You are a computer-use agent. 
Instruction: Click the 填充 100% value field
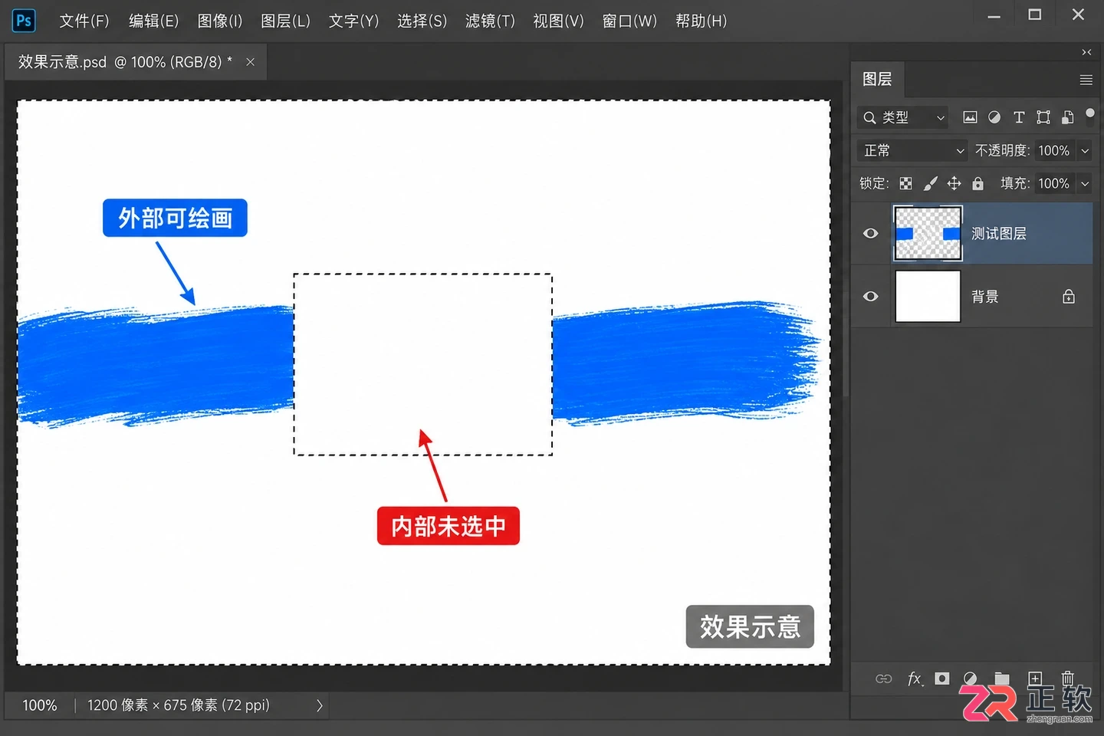(x=1054, y=183)
